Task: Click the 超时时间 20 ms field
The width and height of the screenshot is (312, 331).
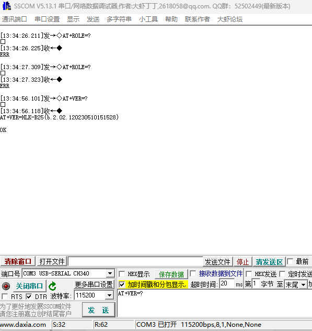Action: click(x=227, y=283)
